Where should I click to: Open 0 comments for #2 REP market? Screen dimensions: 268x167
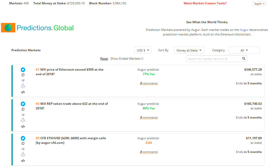tap(149, 118)
